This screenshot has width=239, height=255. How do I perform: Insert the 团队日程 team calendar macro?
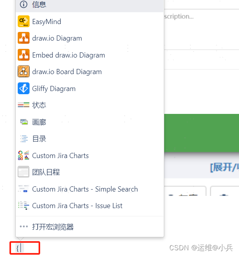click(89, 172)
